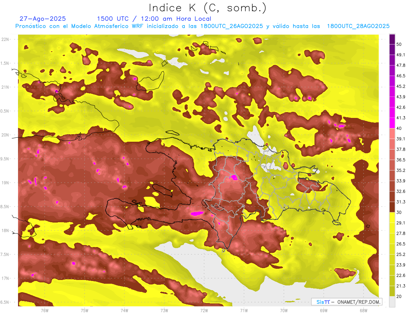Click the colorbar value '33.9'

401,181
